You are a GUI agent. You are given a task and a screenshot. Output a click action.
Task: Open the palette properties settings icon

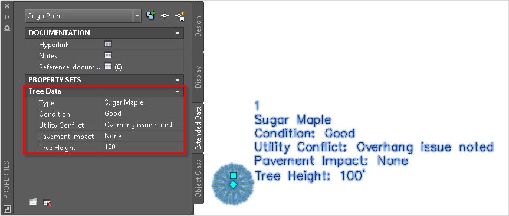[x=7, y=28]
